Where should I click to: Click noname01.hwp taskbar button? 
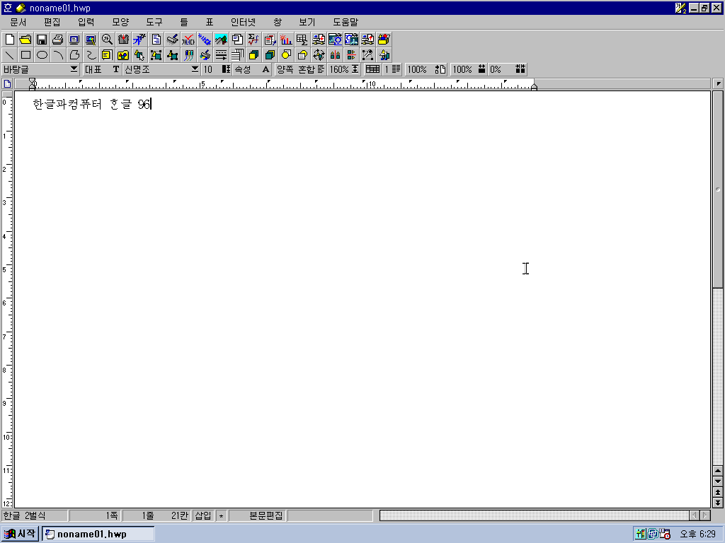(x=98, y=534)
